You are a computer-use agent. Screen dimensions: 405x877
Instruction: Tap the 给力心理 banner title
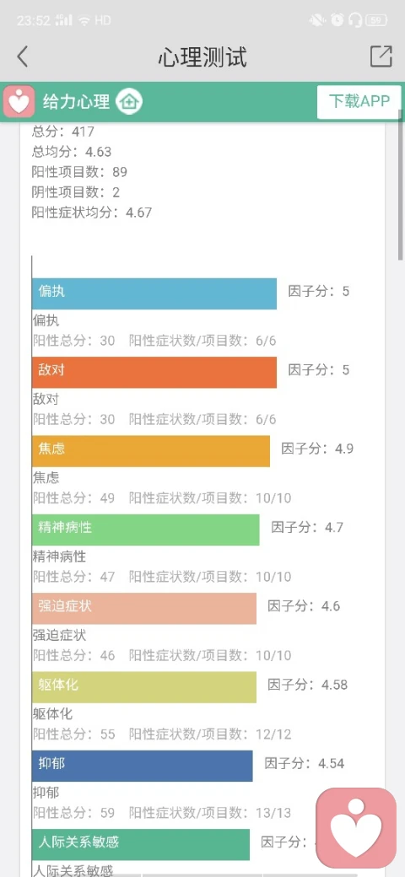[x=77, y=102]
